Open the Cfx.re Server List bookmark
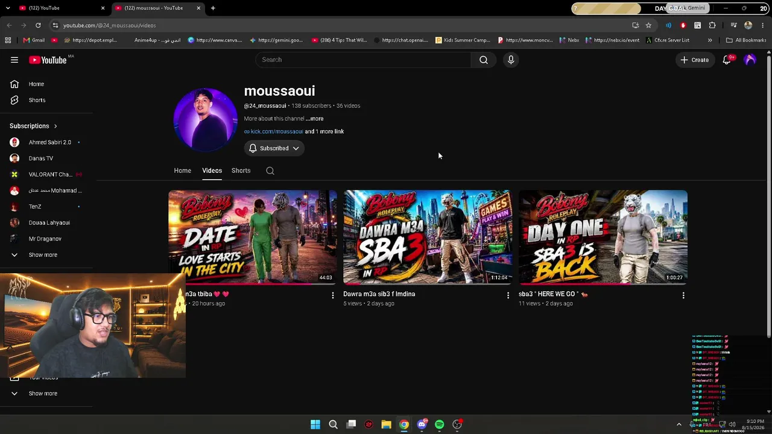The width and height of the screenshot is (772, 434). tap(668, 40)
